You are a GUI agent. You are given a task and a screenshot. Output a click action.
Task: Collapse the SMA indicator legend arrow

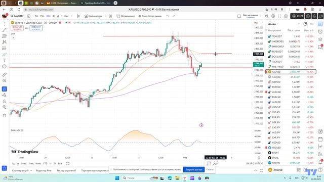point(13,38)
